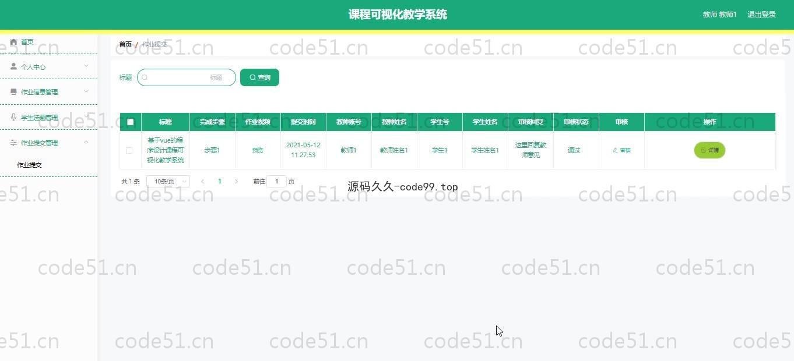The height and width of the screenshot is (361, 794).
Task: Click the 步骤1 cell
Action: pyautogui.click(x=212, y=150)
